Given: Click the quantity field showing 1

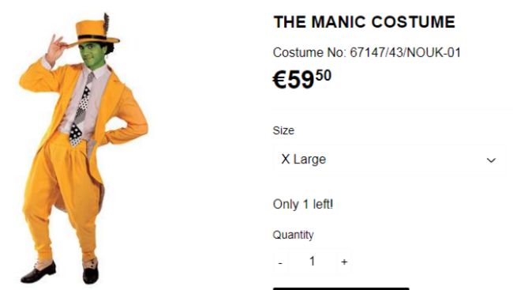Looking at the screenshot, I should tap(313, 262).
